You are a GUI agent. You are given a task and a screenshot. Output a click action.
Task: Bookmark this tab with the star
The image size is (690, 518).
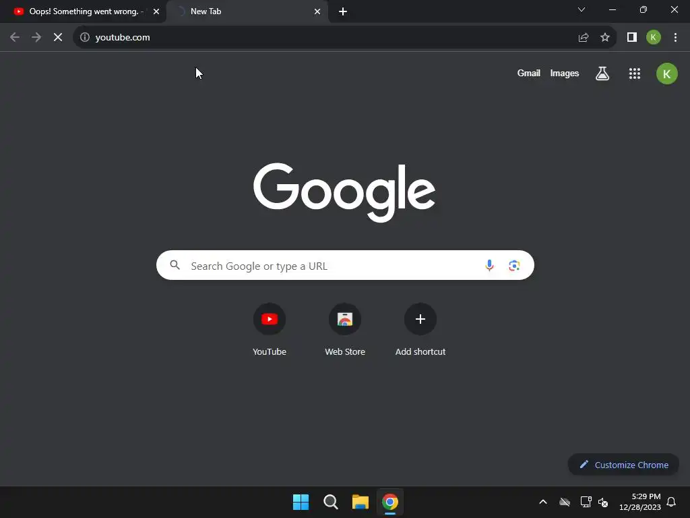point(605,38)
